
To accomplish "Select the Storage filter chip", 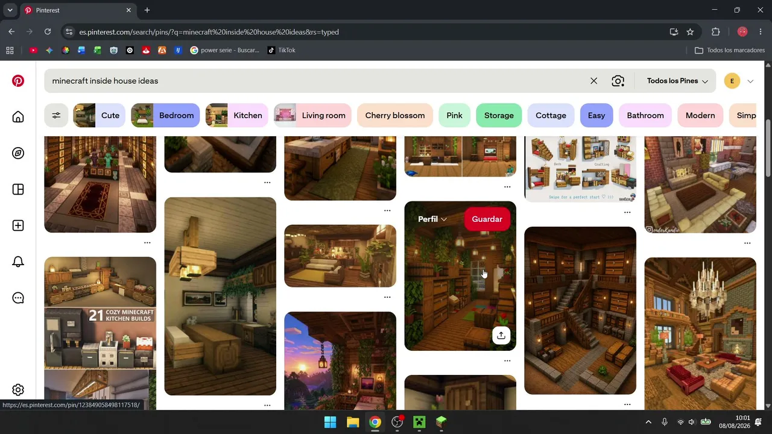I will pos(499,115).
